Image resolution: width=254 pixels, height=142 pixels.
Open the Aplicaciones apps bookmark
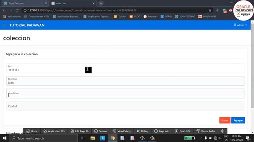(x=12, y=17)
